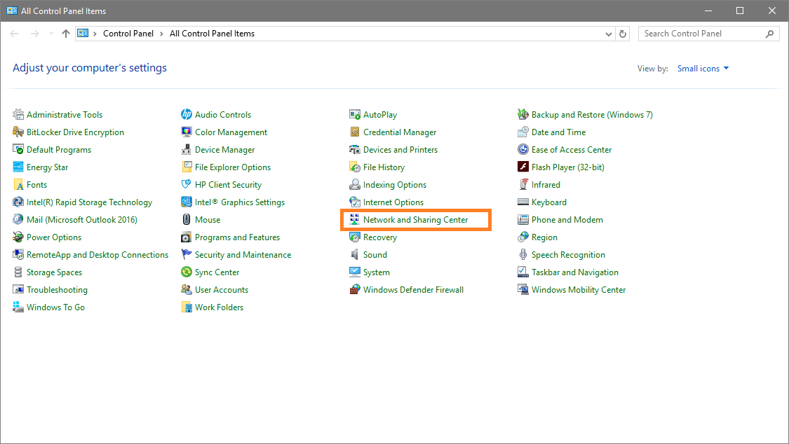Expand the View by Small icons dropdown
The height and width of the screenshot is (444, 789).
tap(703, 69)
